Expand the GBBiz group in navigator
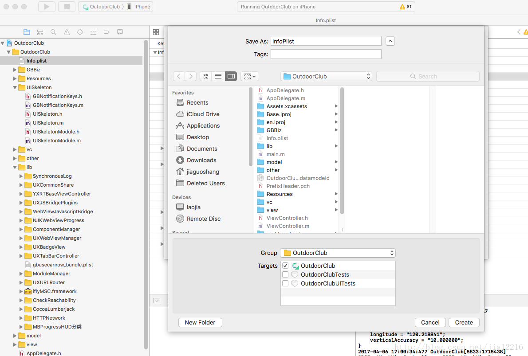This screenshot has height=356, width=528. (15, 70)
